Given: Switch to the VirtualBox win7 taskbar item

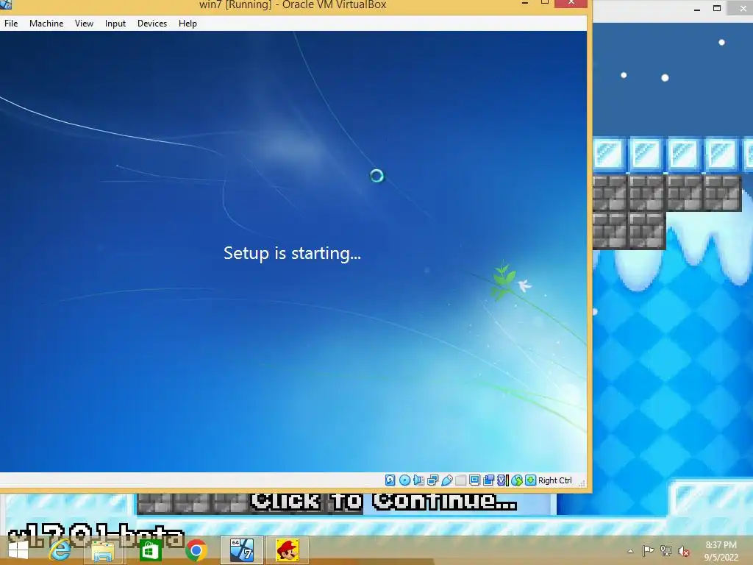Looking at the screenshot, I should (241, 550).
